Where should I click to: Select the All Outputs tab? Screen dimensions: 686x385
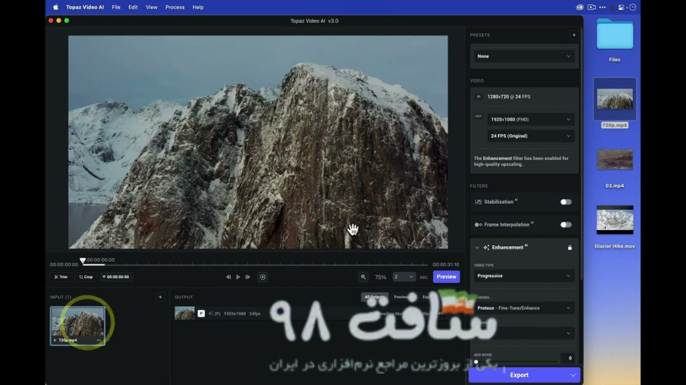click(374, 297)
